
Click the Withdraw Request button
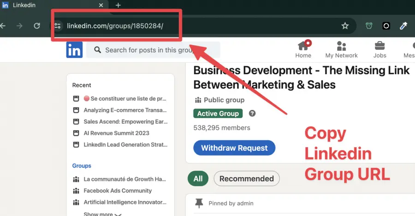point(234,148)
